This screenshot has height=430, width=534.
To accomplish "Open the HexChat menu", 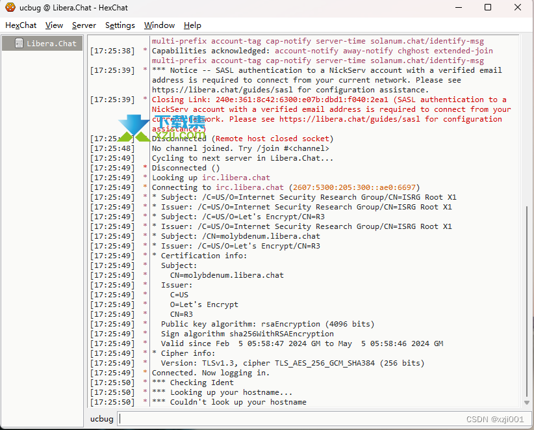I will pos(20,25).
